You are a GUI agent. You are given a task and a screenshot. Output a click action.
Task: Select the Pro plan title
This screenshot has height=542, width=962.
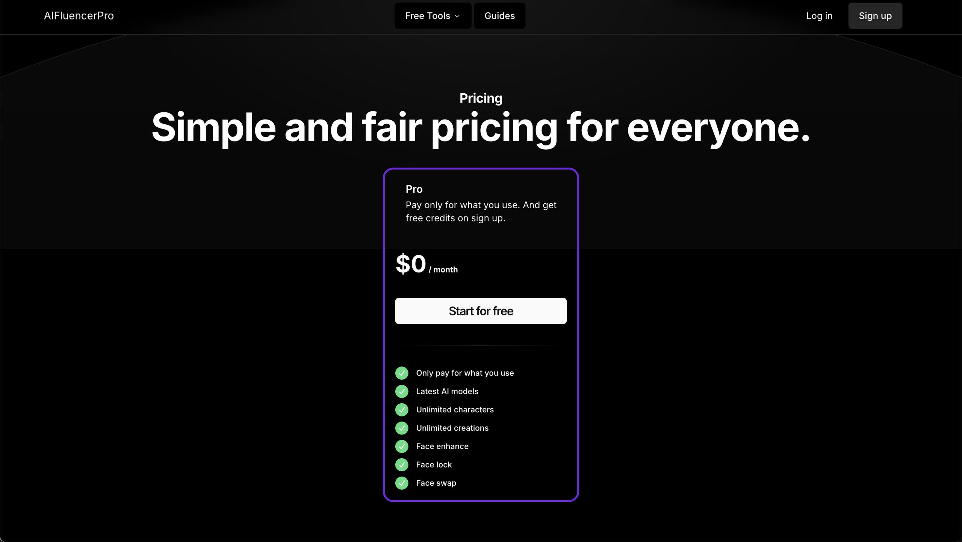click(414, 189)
